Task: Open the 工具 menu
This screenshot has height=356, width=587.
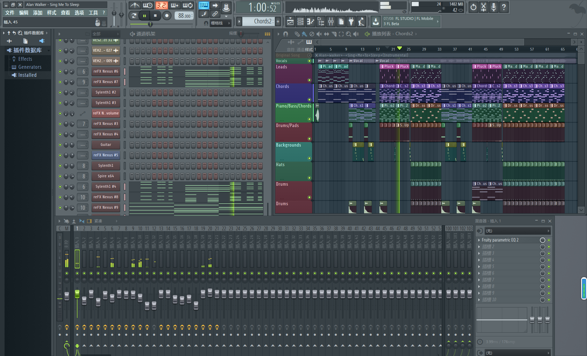Action: (x=93, y=13)
